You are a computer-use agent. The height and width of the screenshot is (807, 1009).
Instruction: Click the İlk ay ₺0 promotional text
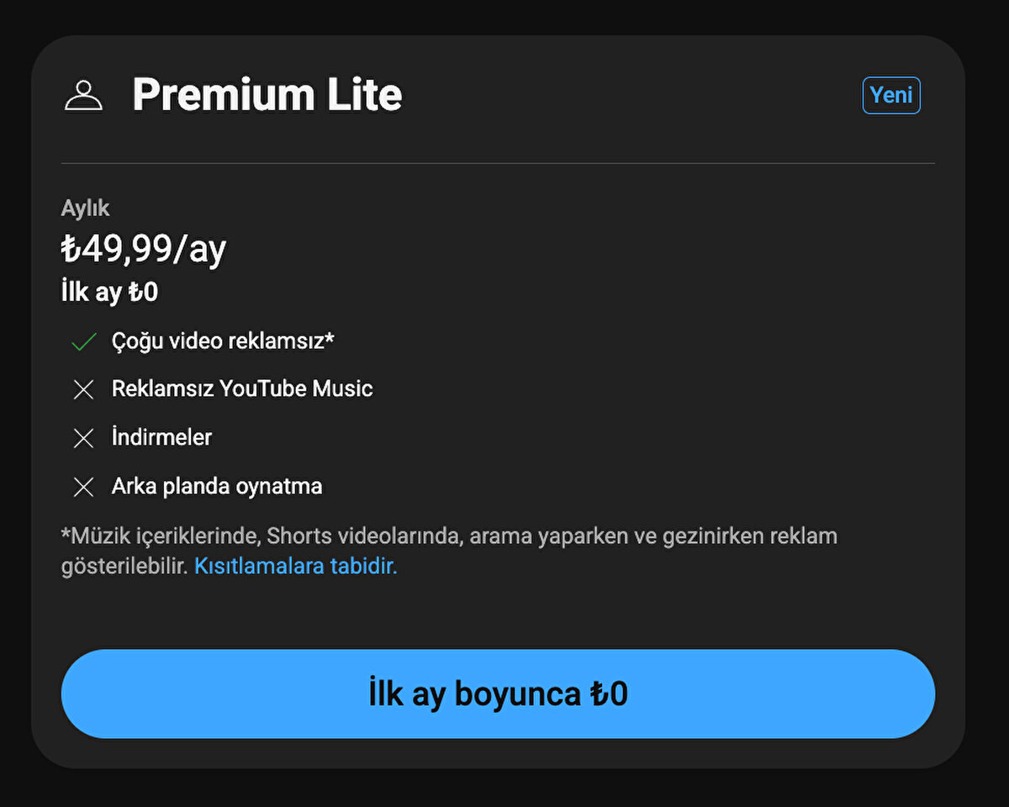[x=109, y=292]
